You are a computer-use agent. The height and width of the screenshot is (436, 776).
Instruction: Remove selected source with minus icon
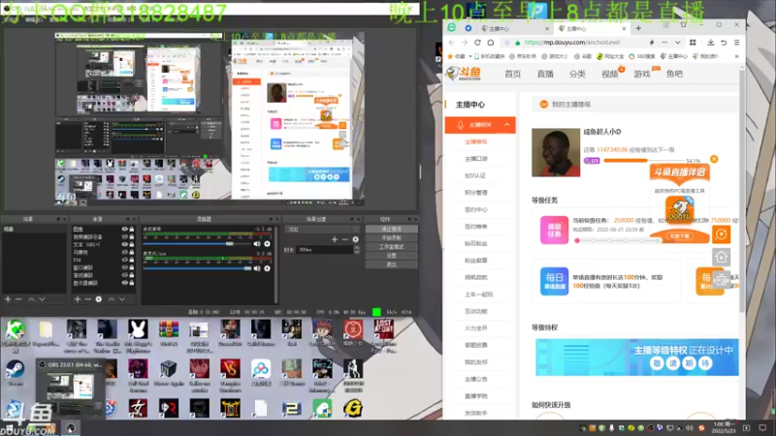point(87,299)
